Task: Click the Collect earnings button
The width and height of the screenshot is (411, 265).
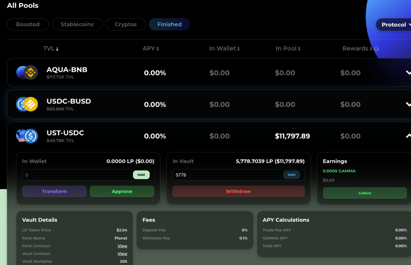Action: [x=364, y=193]
